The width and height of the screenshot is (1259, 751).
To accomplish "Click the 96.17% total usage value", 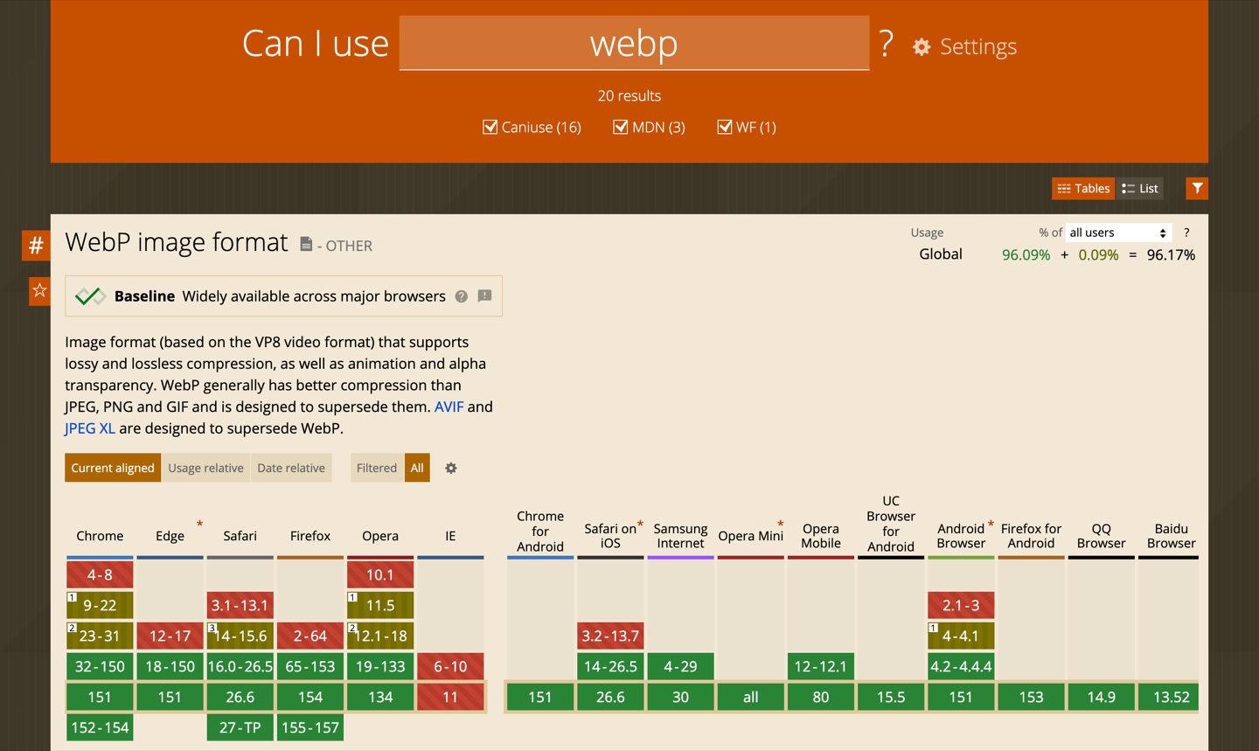I will pos(1171,255).
